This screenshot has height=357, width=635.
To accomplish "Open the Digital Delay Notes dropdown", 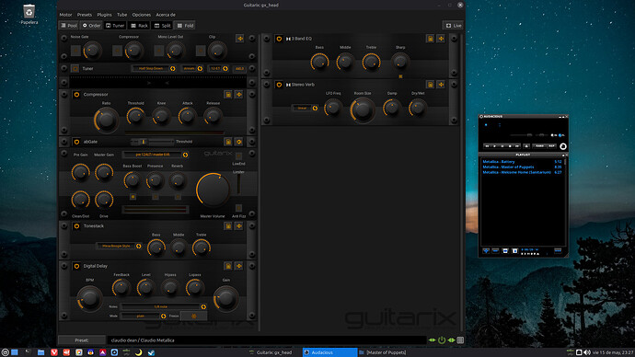I will [x=164, y=306].
